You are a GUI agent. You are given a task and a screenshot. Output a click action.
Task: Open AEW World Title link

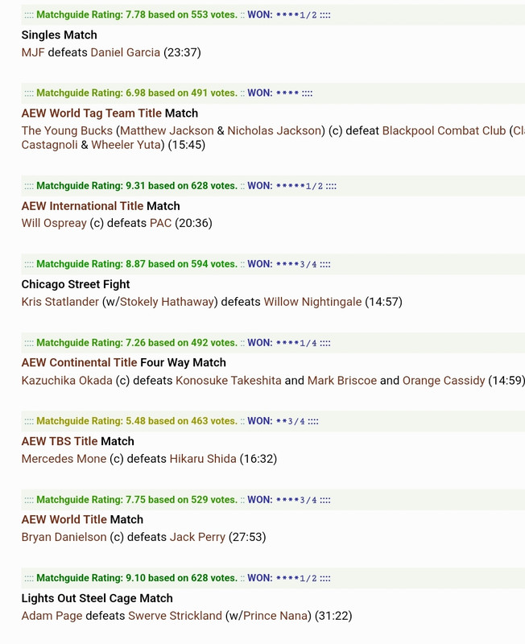(64, 519)
